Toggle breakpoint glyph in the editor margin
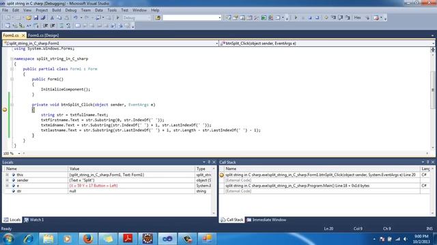The image size is (437, 245). coord(5,110)
